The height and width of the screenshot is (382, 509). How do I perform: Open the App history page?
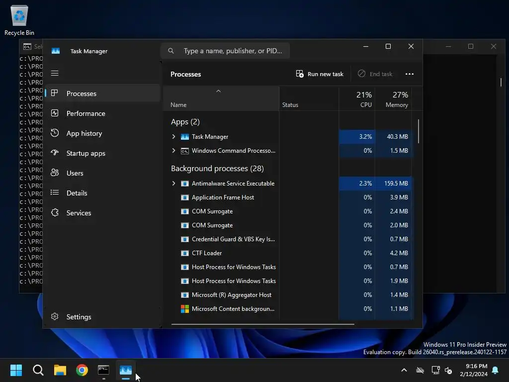[103, 133]
